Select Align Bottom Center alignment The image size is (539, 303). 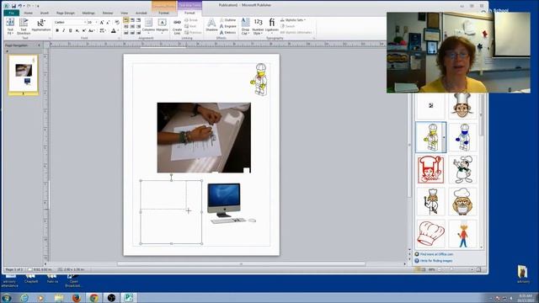click(x=132, y=32)
